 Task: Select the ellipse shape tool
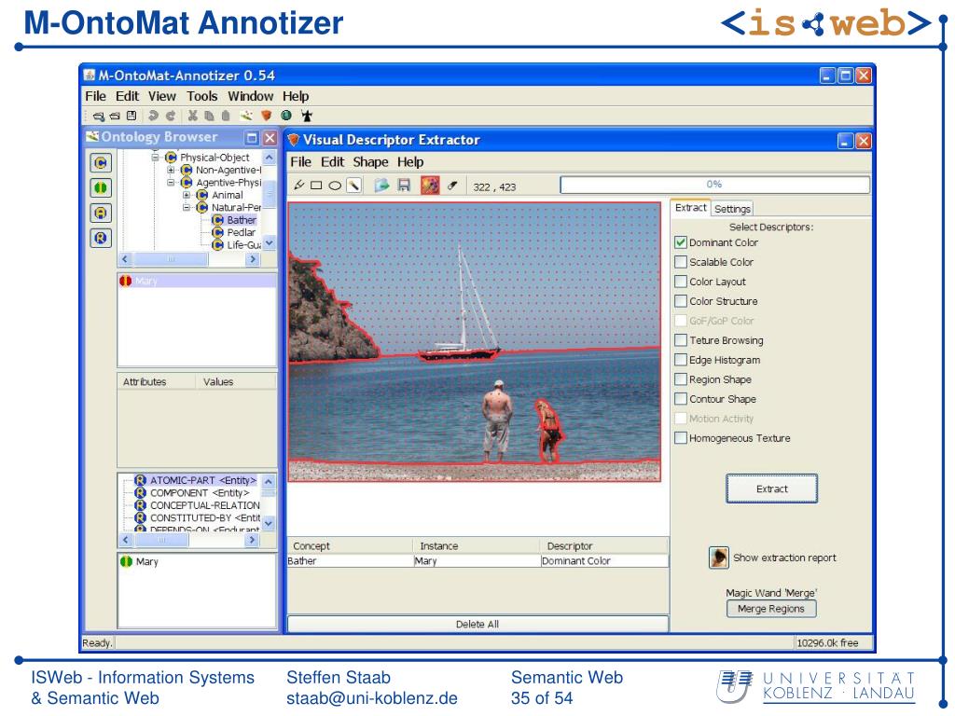tap(335, 186)
